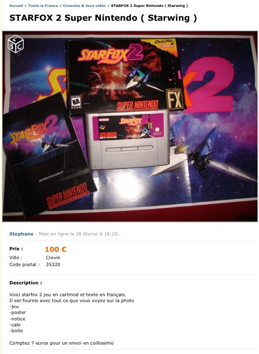The width and height of the screenshot is (259, 354).
Task: Click the Description heading
Action: click(26, 283)
